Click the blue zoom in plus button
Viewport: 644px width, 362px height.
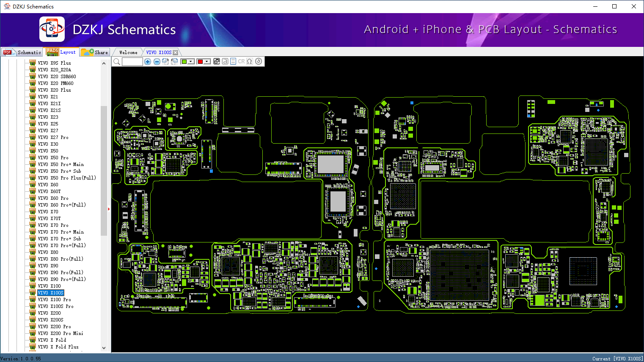click(x=148, y=62)
